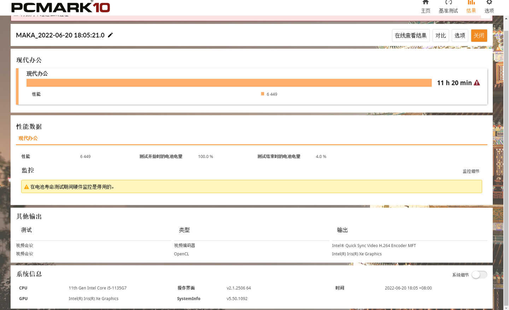Screen dimensions: 509x310
Task: Click the orange battery life progress bar
Action: 229,83
